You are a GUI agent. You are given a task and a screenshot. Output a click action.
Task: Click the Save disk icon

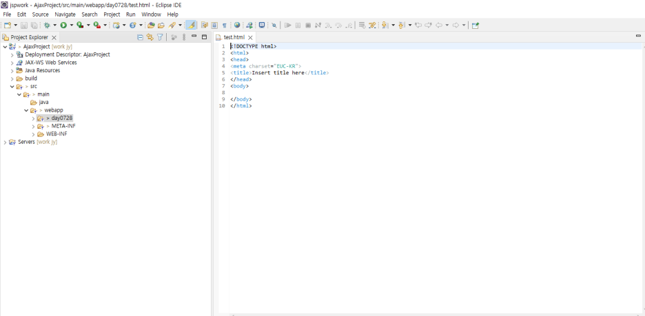point(24,25)
